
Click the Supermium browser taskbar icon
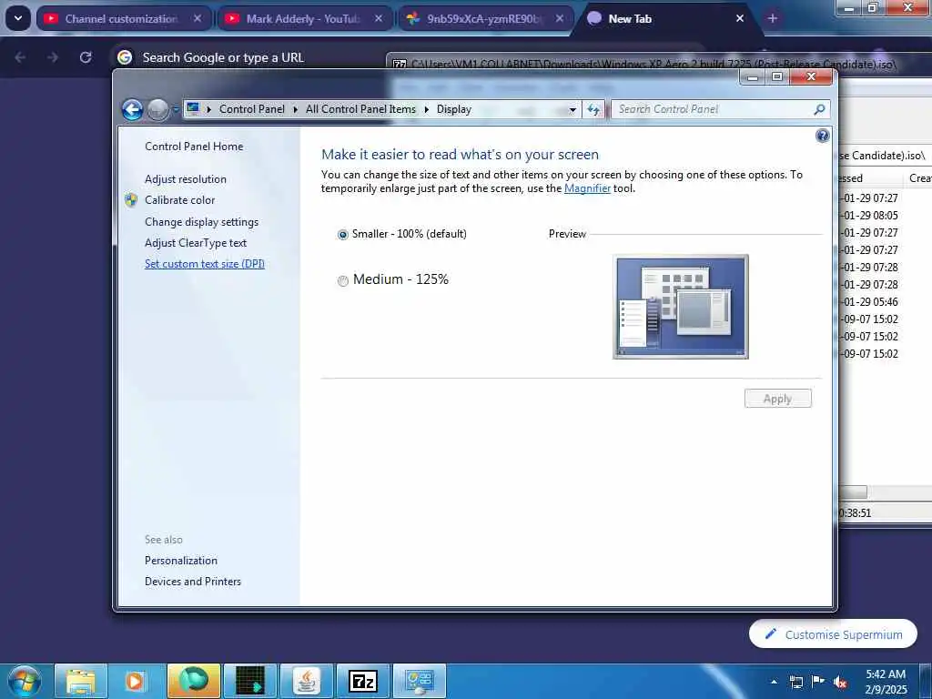tap(194, 681)
